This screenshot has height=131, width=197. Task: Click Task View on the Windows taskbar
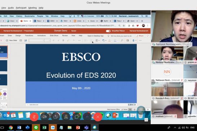click(x=2, y=128)
